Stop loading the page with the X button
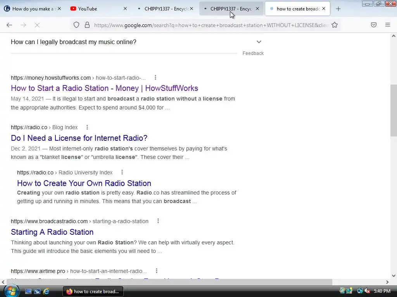Viewport: 397px width, 297px height. coord(37,25)
